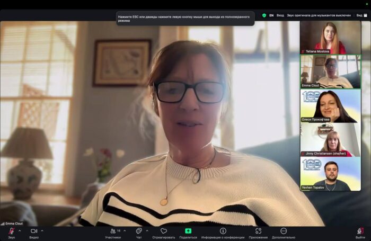This screenshot has width=371, height=241.
Task: Click the EN language indicator
Action: coord(271,15)
